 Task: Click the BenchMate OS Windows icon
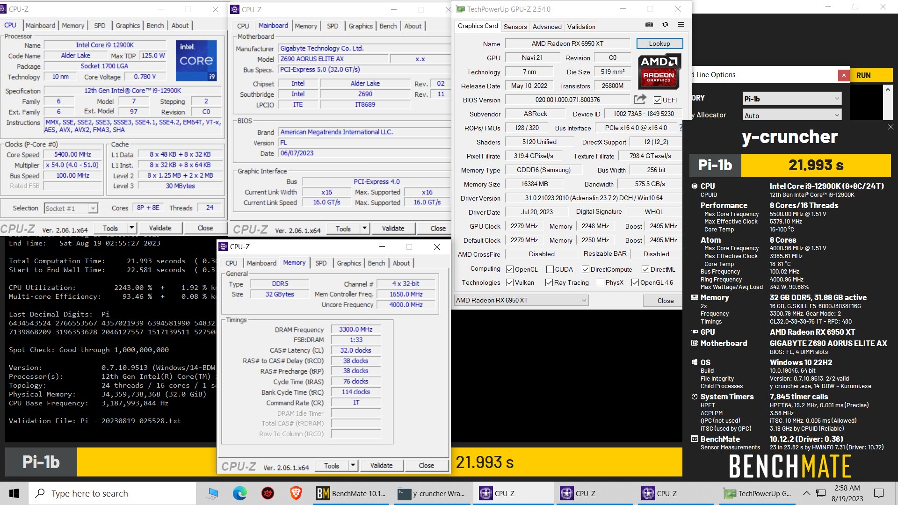pyautogui.click(x=695, y=362)
